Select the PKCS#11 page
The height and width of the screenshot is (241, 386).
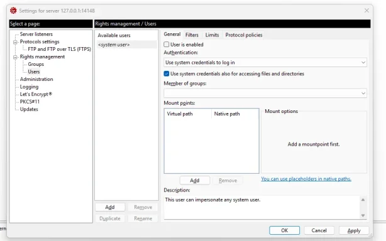(30, 102)
